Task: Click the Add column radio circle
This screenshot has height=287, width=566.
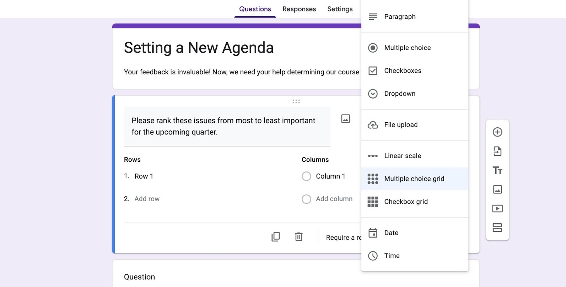Action: pyautogui.click(x=306, y=199)
